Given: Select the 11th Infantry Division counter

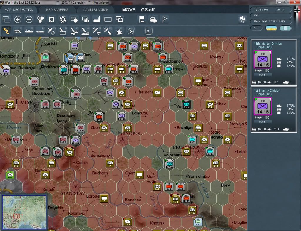Looking at the screenshot, I should coord(263,59).
